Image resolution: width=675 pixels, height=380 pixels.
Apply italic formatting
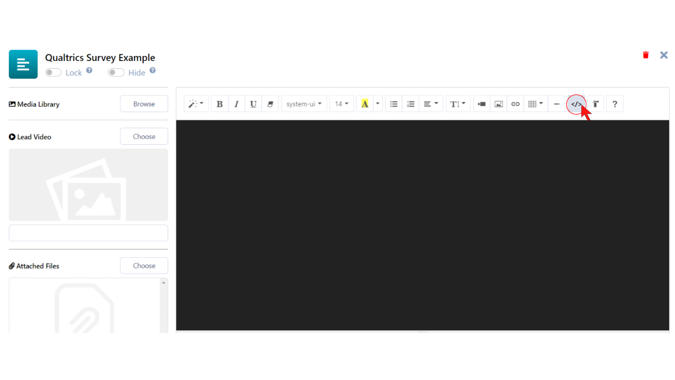click(x=237, y=104)
